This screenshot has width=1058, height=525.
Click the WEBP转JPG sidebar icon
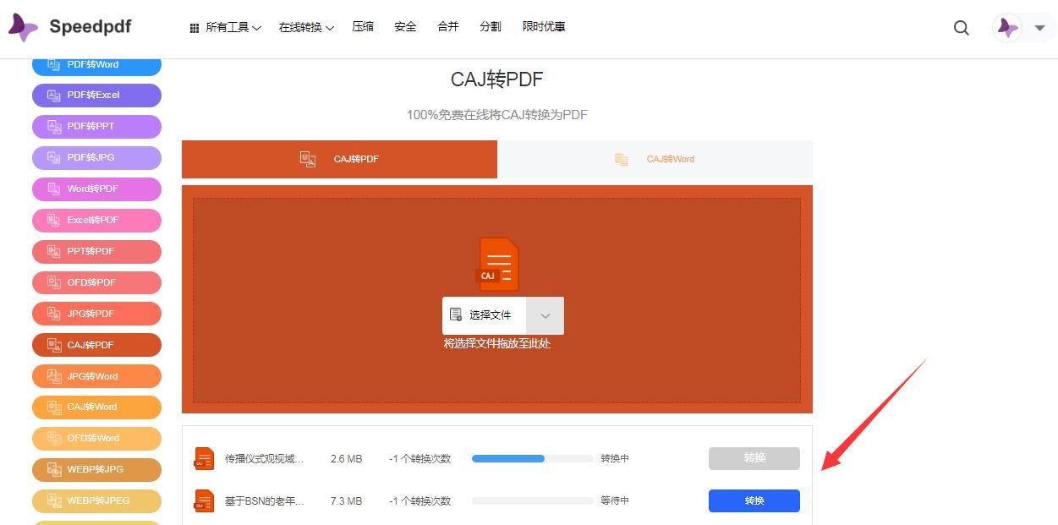point(53,469)
